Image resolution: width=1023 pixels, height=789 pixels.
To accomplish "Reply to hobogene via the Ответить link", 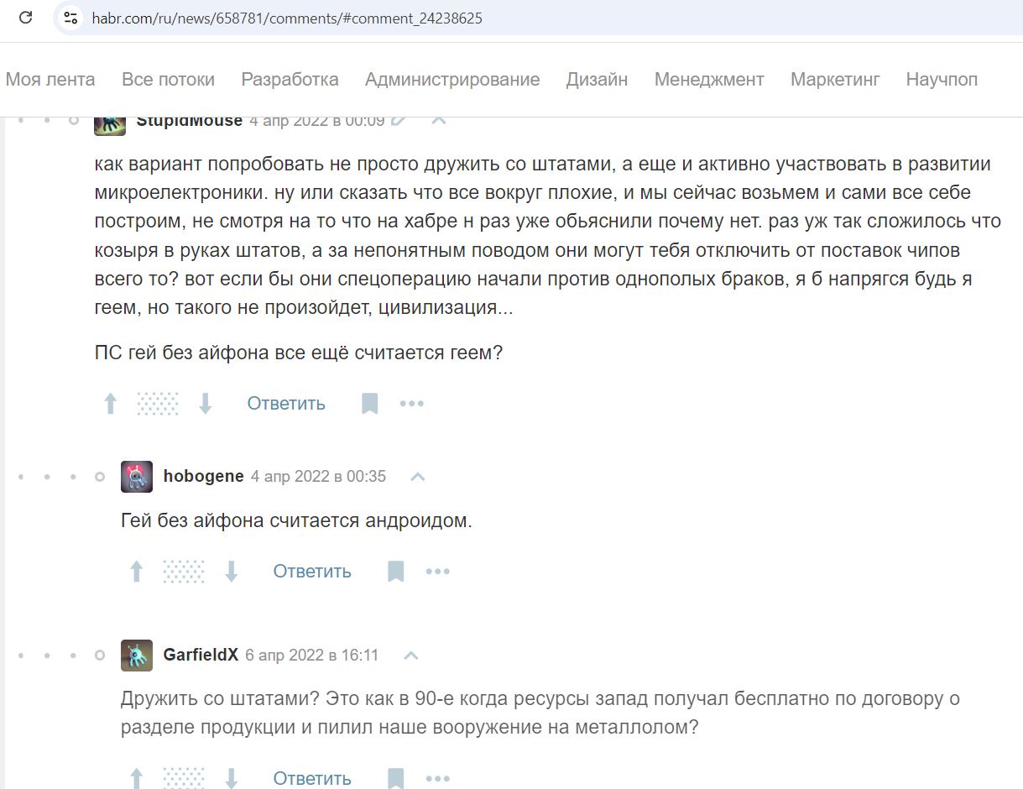I will [312, 572].
